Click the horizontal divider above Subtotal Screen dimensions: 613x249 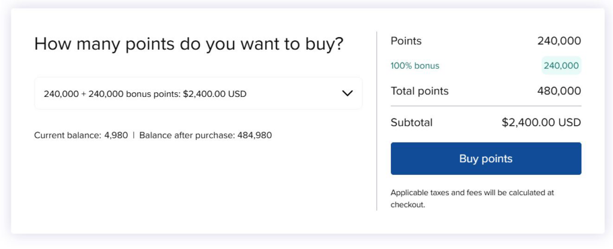(485, 106)
